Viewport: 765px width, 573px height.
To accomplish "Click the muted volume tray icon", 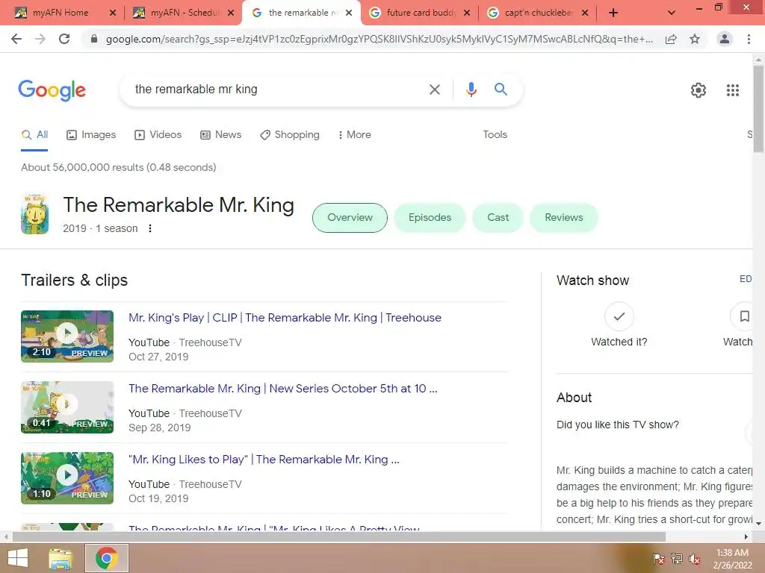I will [695, 558].
